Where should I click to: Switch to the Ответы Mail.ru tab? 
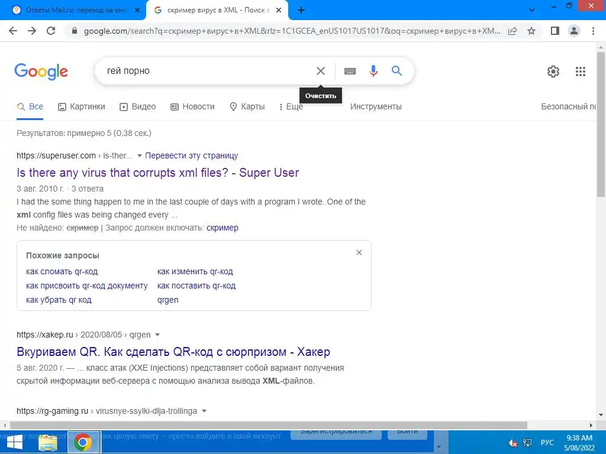[73, 10]
